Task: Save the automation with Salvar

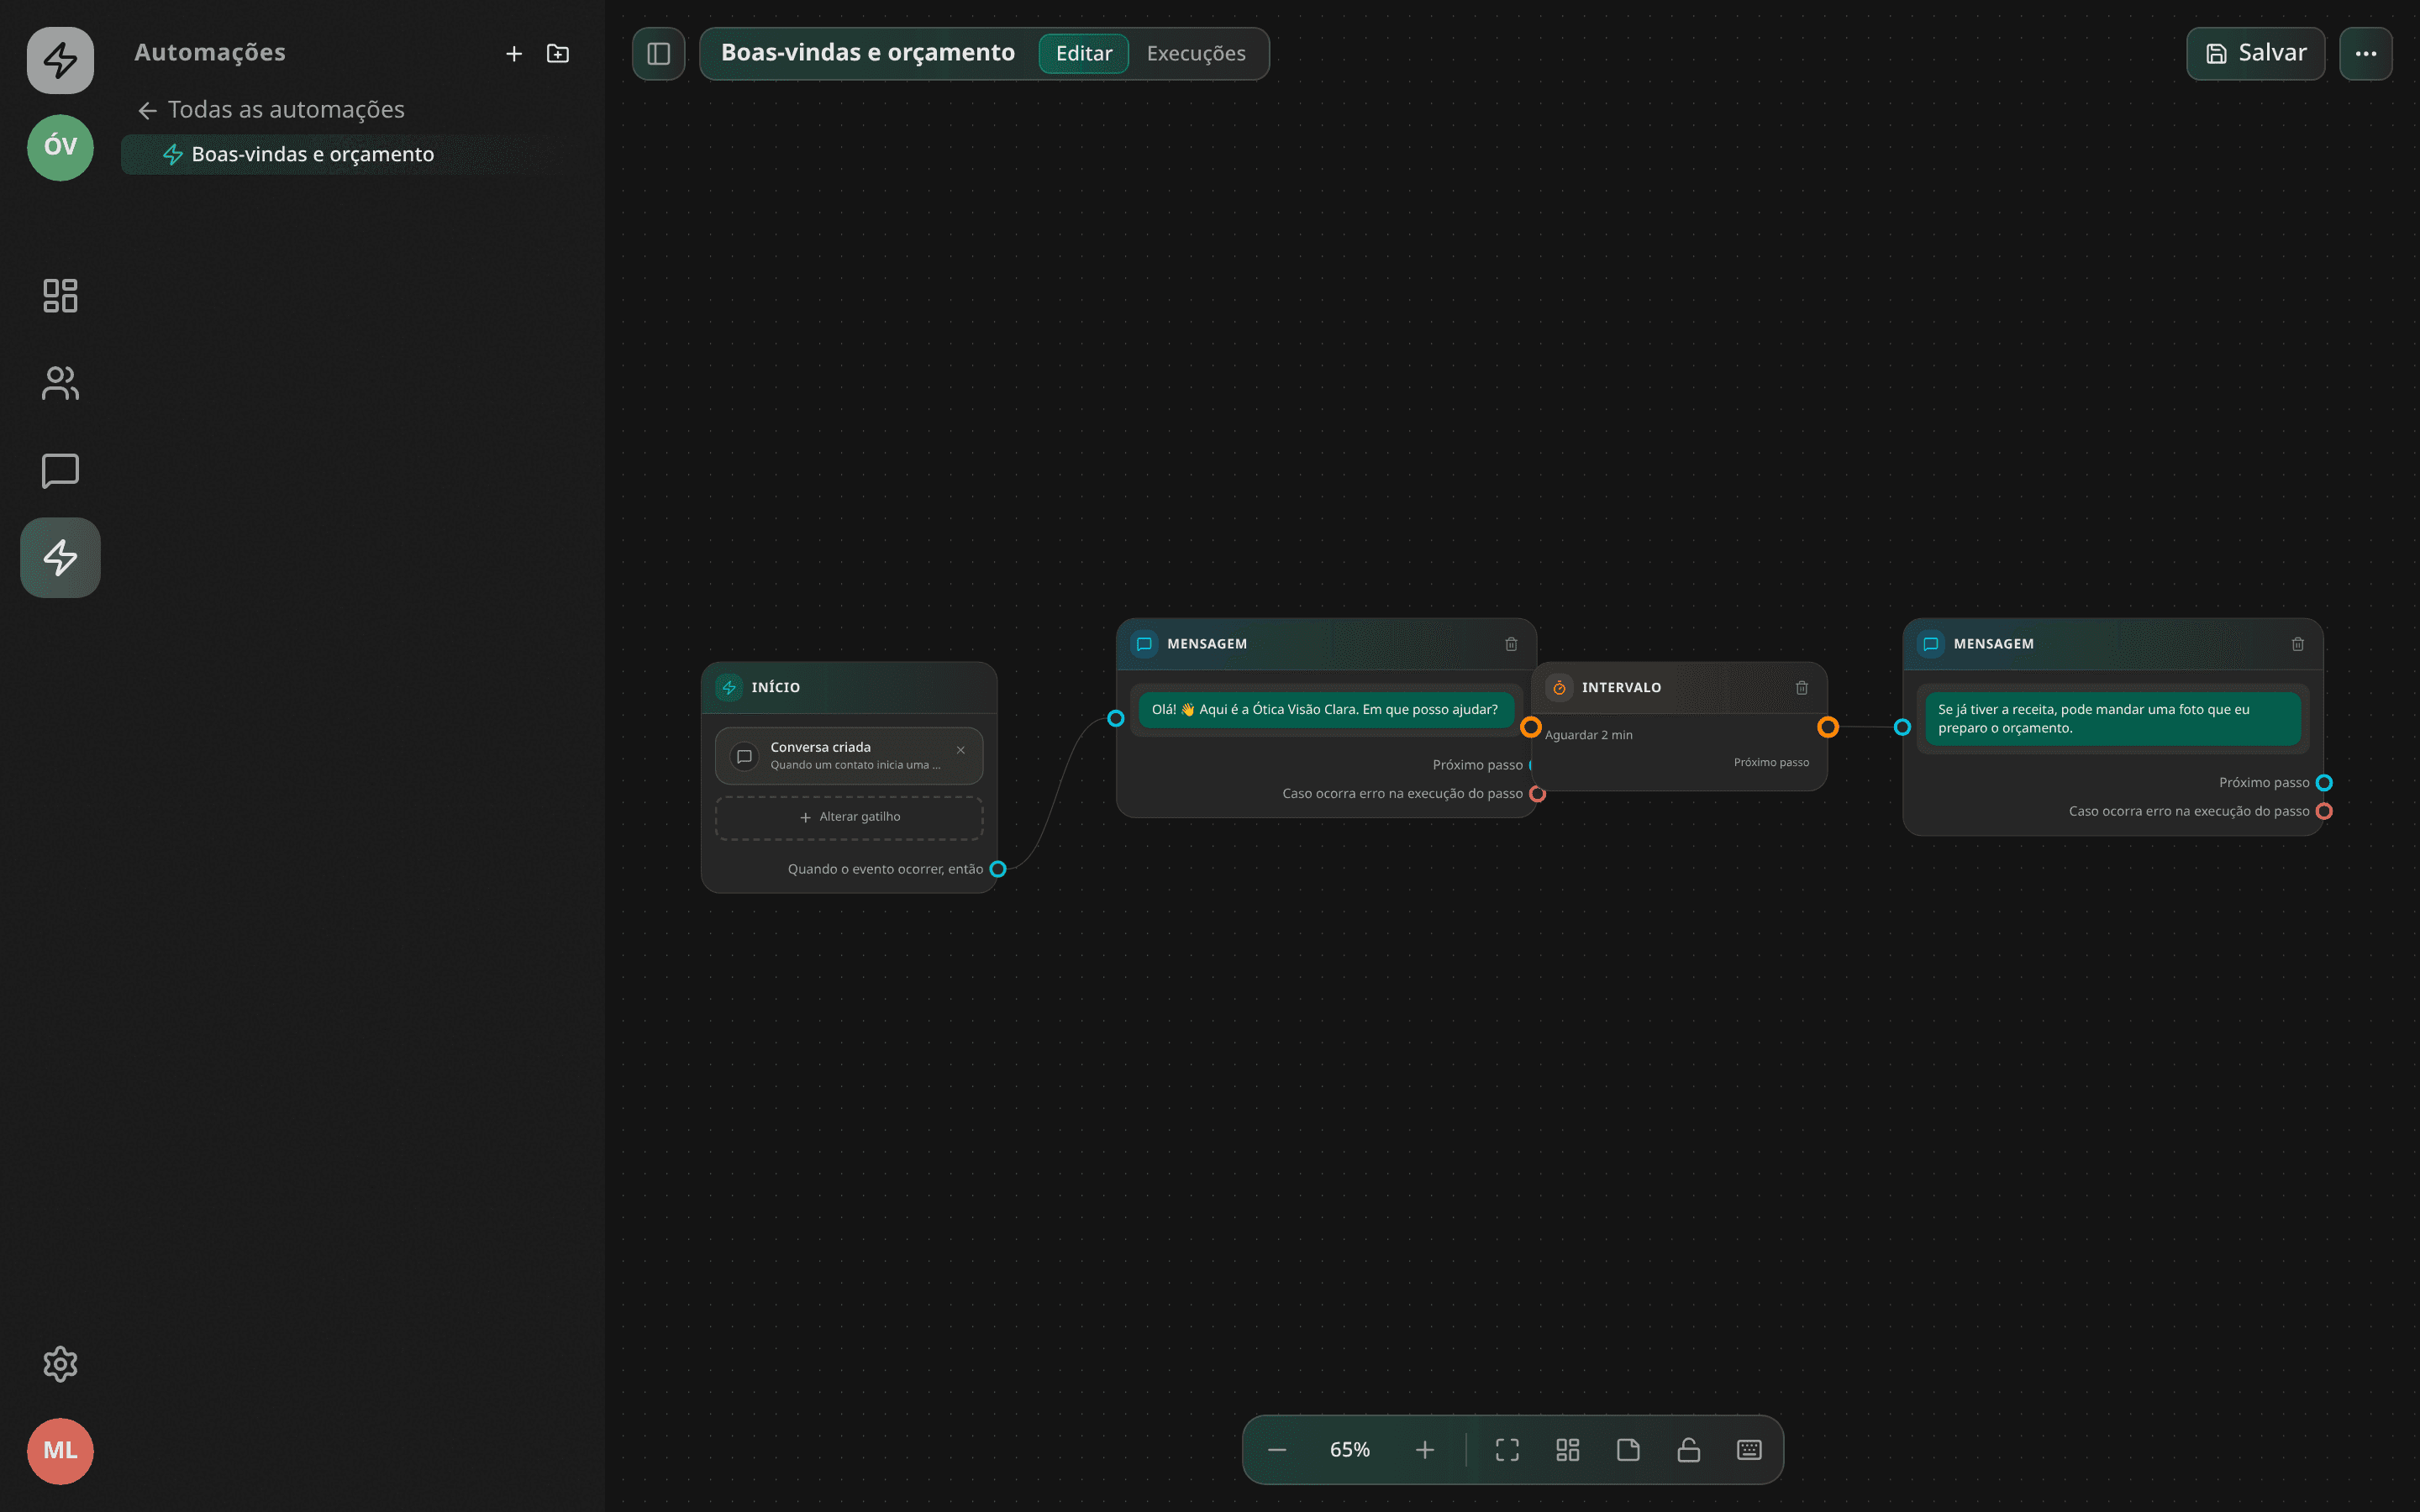Action: [2256, 54]
